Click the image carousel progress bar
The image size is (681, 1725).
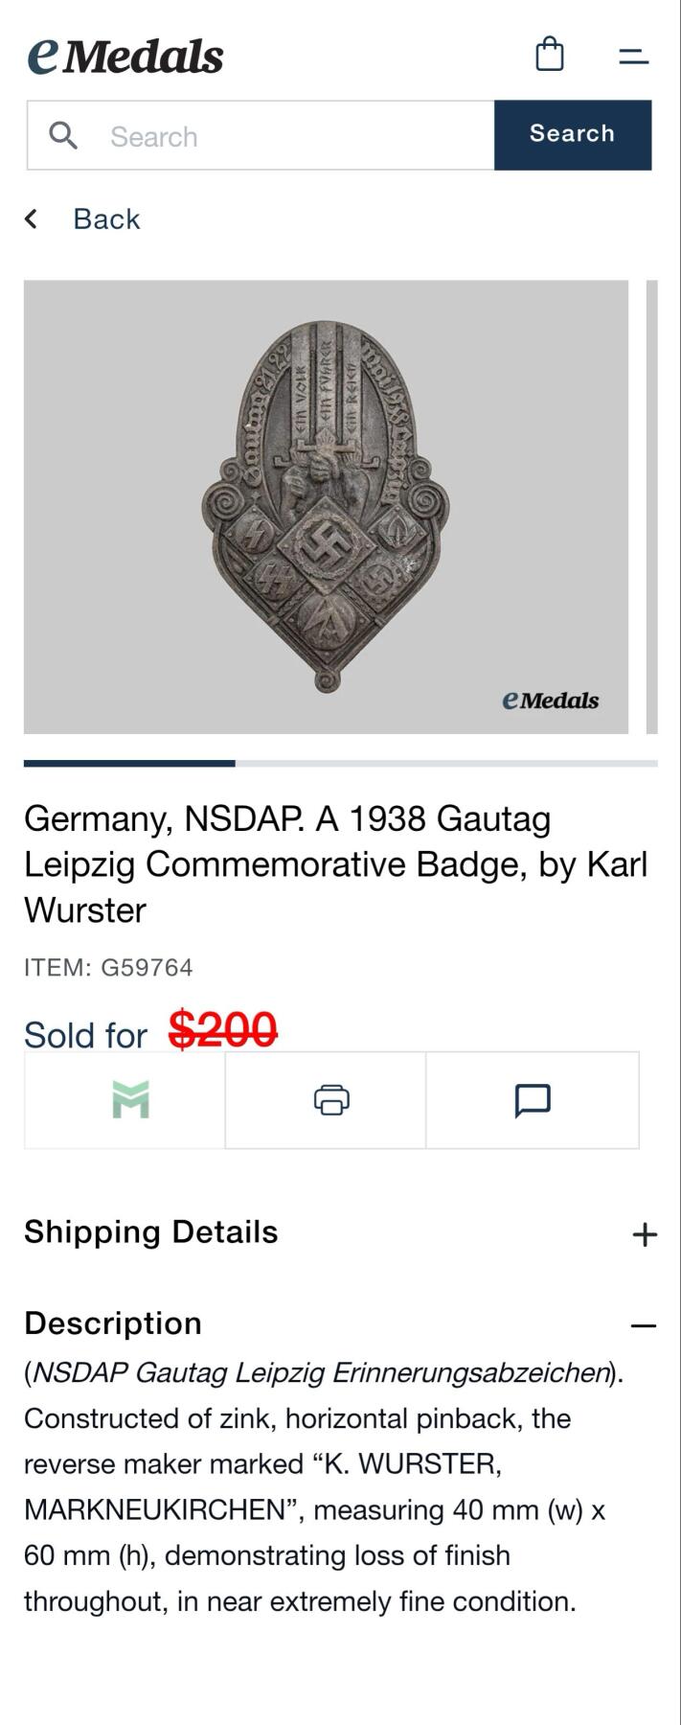coord(340,764)
